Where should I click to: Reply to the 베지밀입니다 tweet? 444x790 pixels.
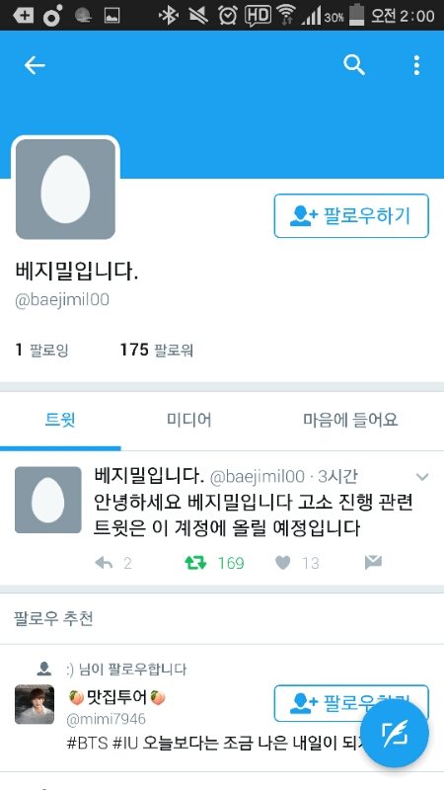click(104, 563)
